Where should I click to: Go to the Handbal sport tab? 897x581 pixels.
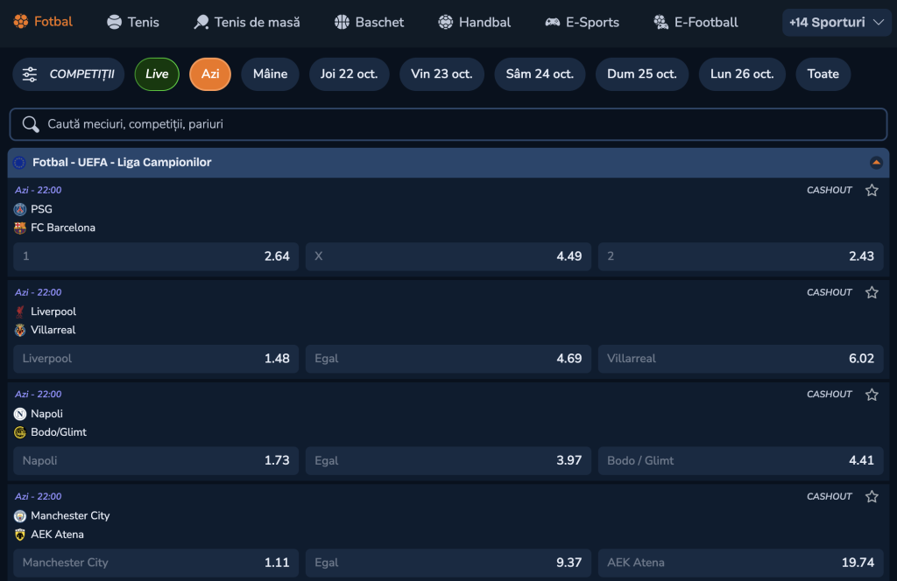click(474, 22)
